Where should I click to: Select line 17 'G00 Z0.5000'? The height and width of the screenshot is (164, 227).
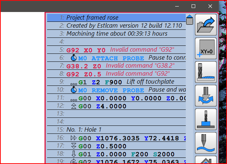pyautogui.click(x=116, y=146)
